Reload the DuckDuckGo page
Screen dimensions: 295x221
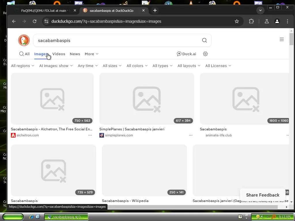click(35, 21)
